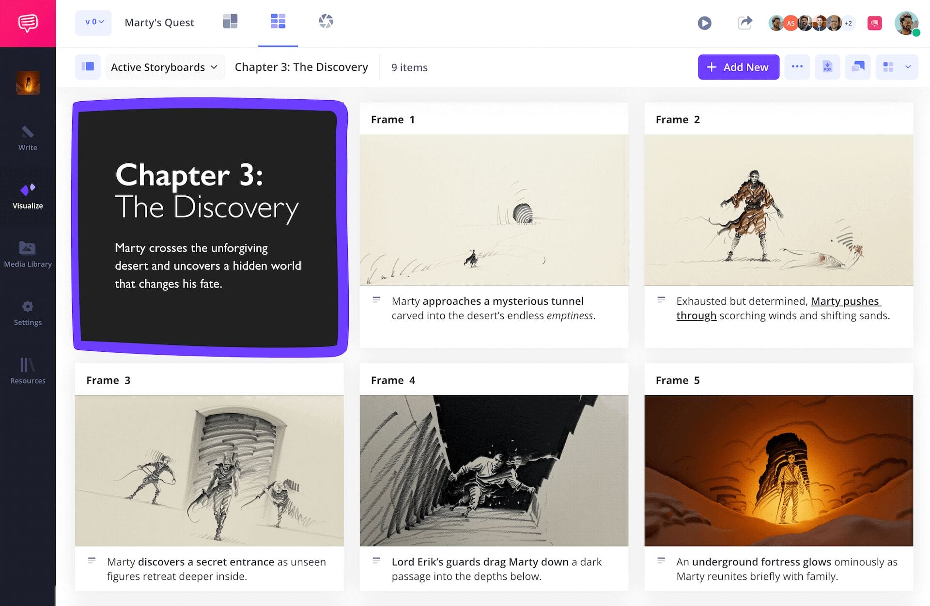The image size is (930, 606).
Task: Expand the v0 version dropdown
Action: point(93,22)
